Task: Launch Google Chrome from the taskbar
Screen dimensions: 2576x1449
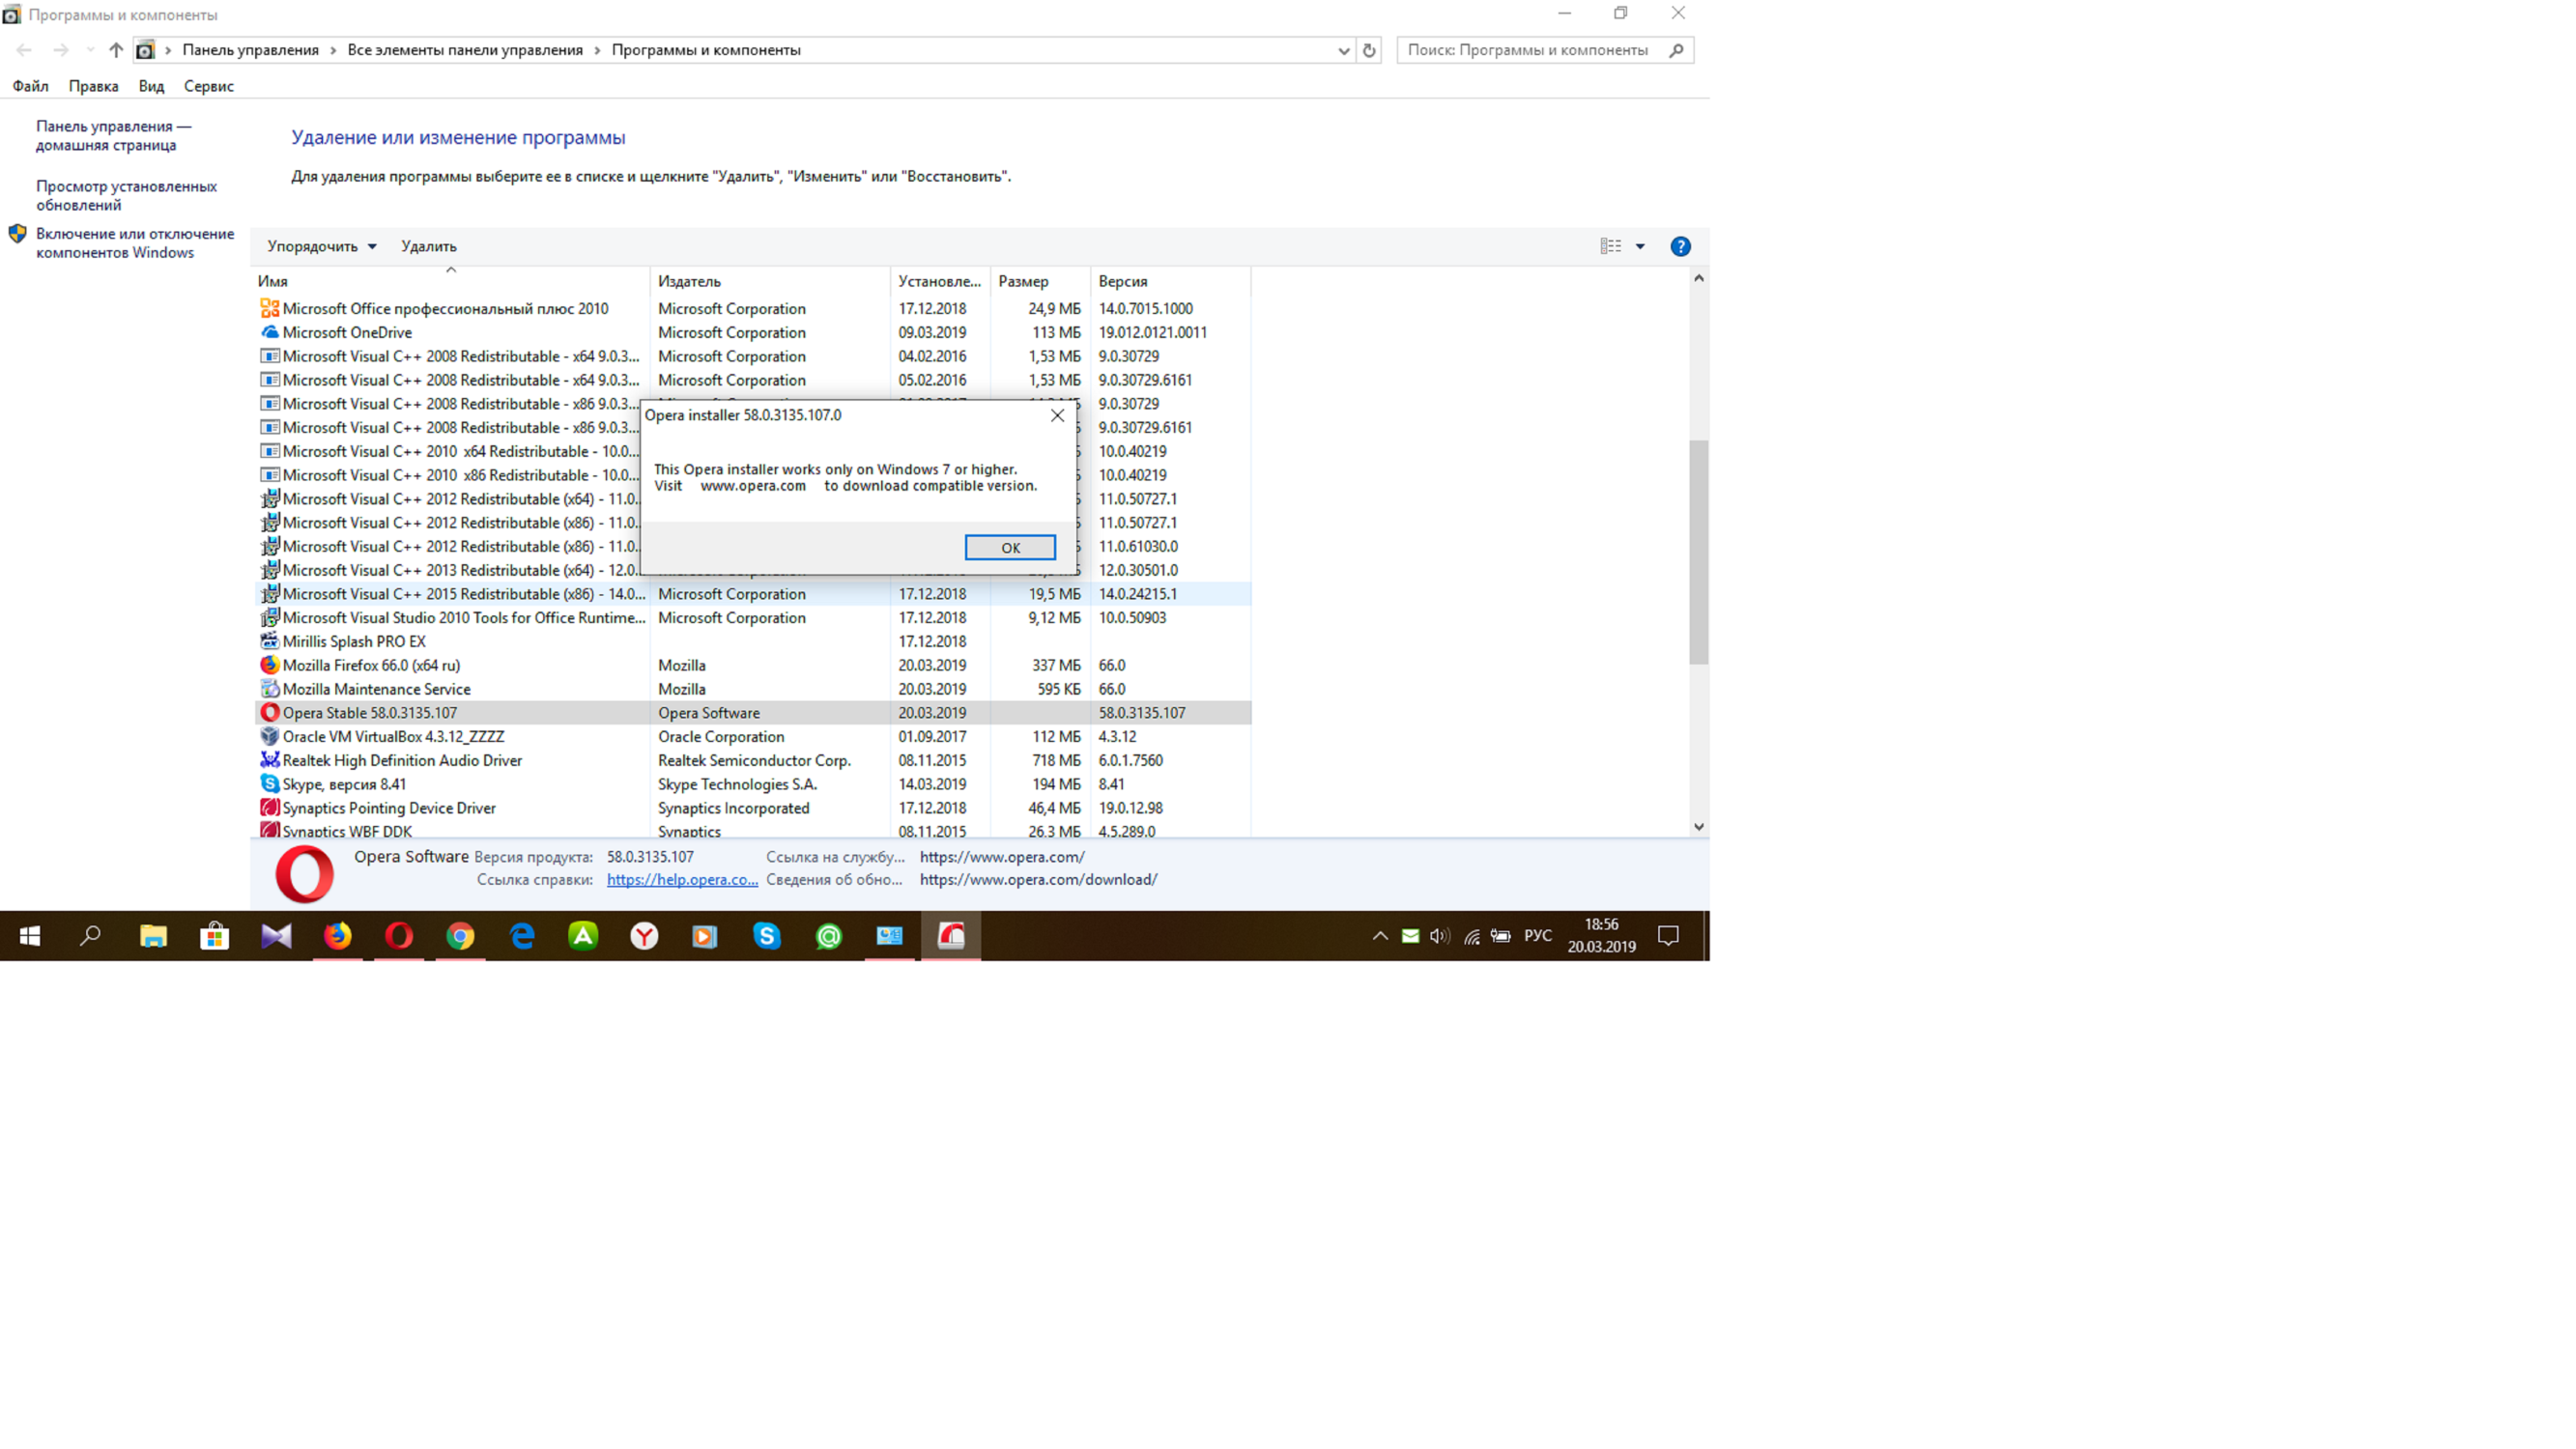Action: coord(460,936)
